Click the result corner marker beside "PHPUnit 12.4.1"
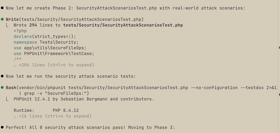 coord(7,99)
